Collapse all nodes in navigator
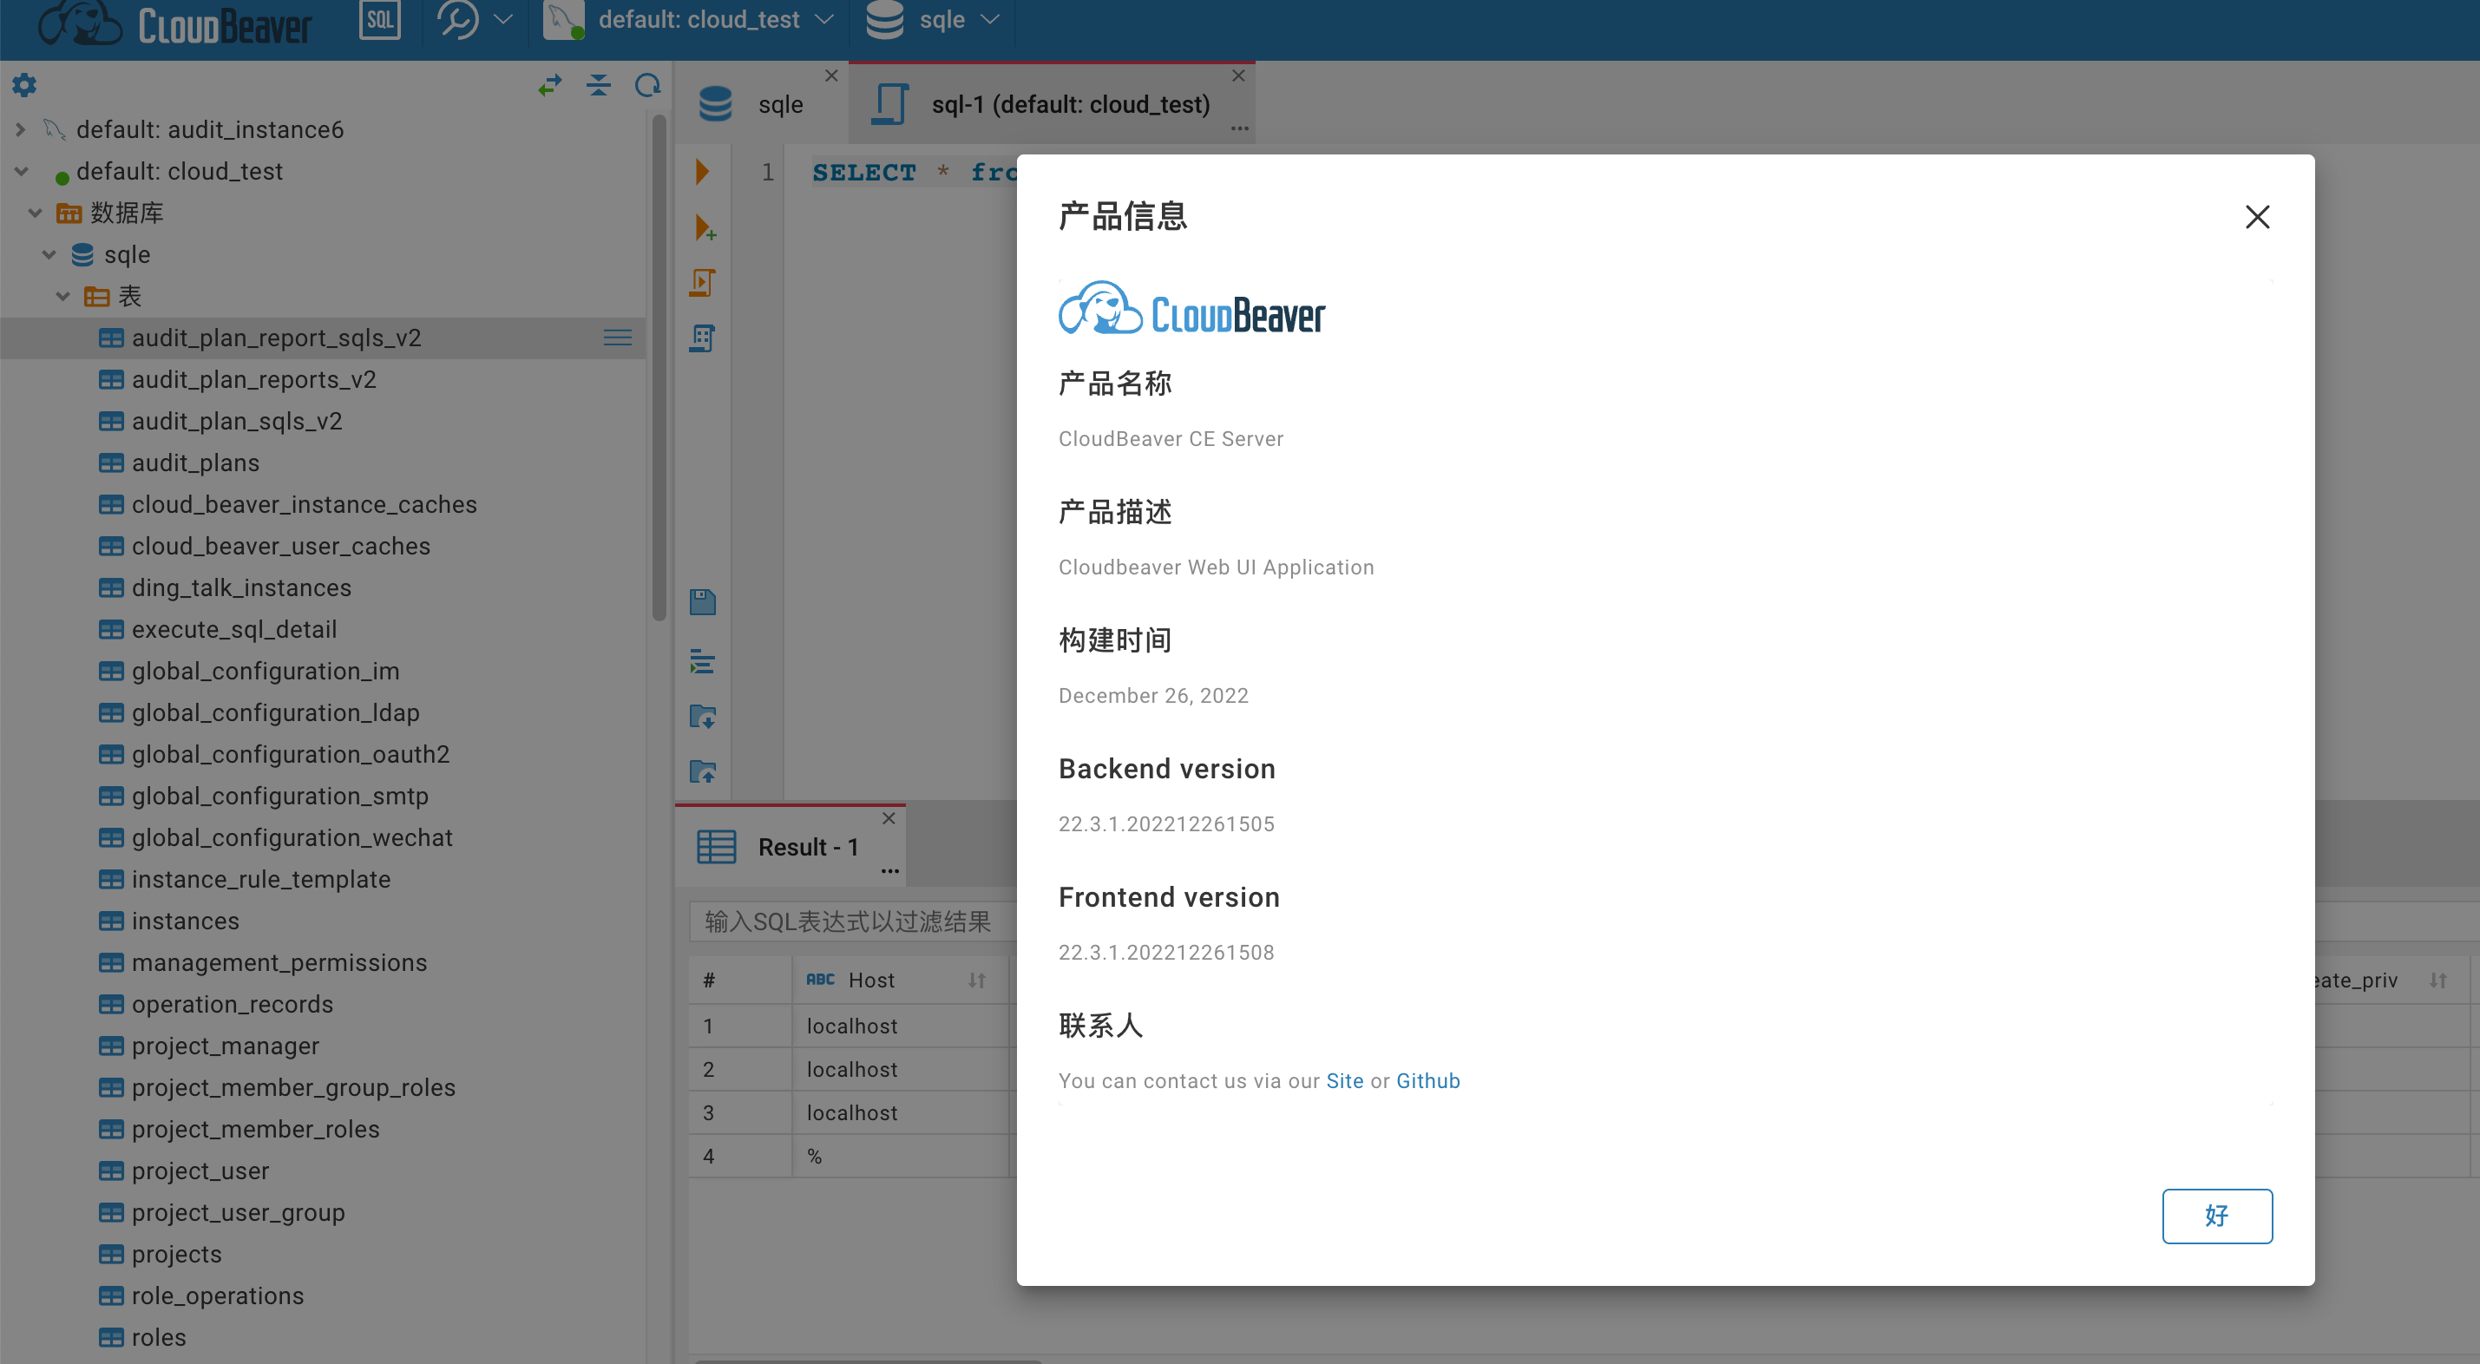Image resolution: width=2480 pixels, height=1364 pixels. pos(599,85)
